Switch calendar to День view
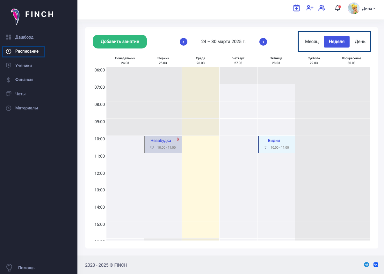 point(360,42)
